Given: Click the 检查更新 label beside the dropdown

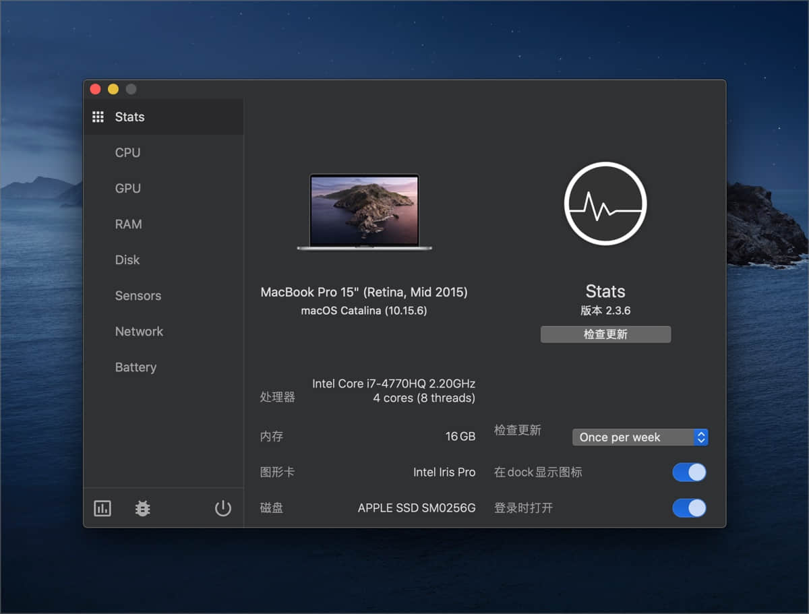Looking at the screenshot, I should pos(517,430).
